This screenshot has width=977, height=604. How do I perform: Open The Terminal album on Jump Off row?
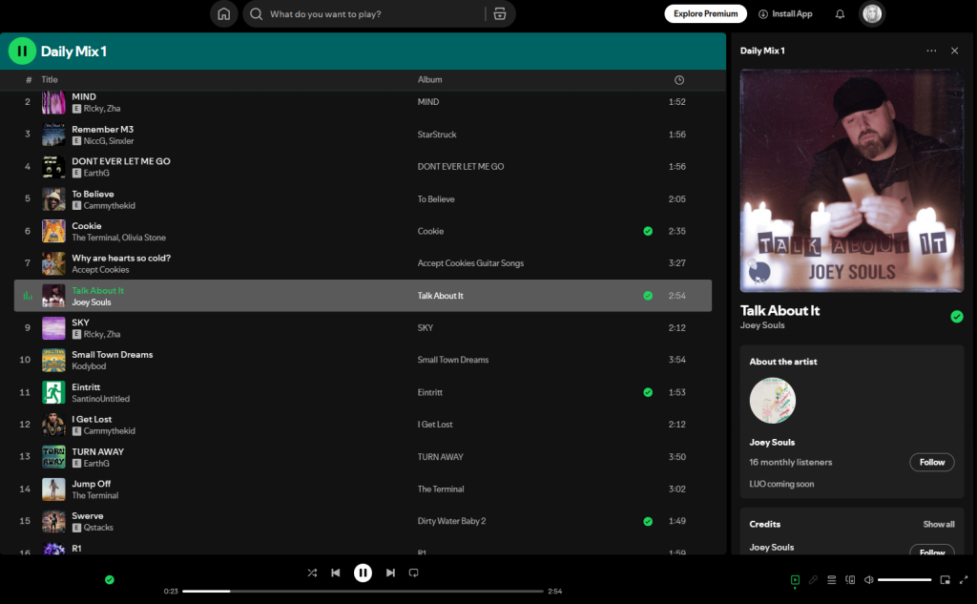pyautogui.click(x=441, y=489)
